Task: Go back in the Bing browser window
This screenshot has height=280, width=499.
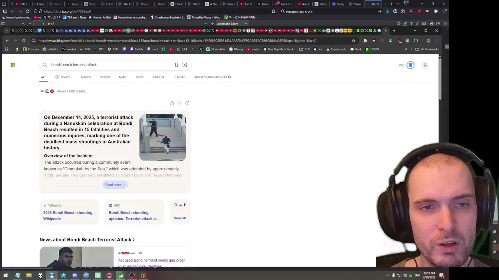Action: pos(7,40)
